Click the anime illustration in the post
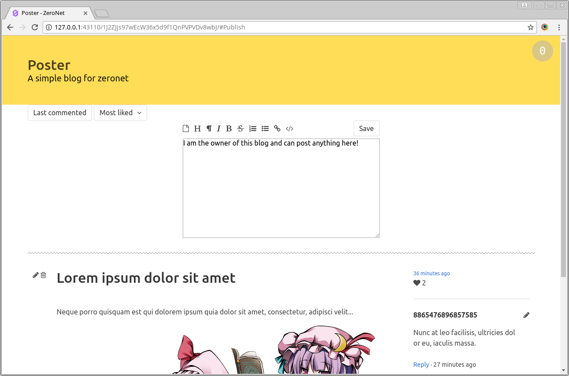Viewport: 569px width, 376px height. (x=273, y=350)
